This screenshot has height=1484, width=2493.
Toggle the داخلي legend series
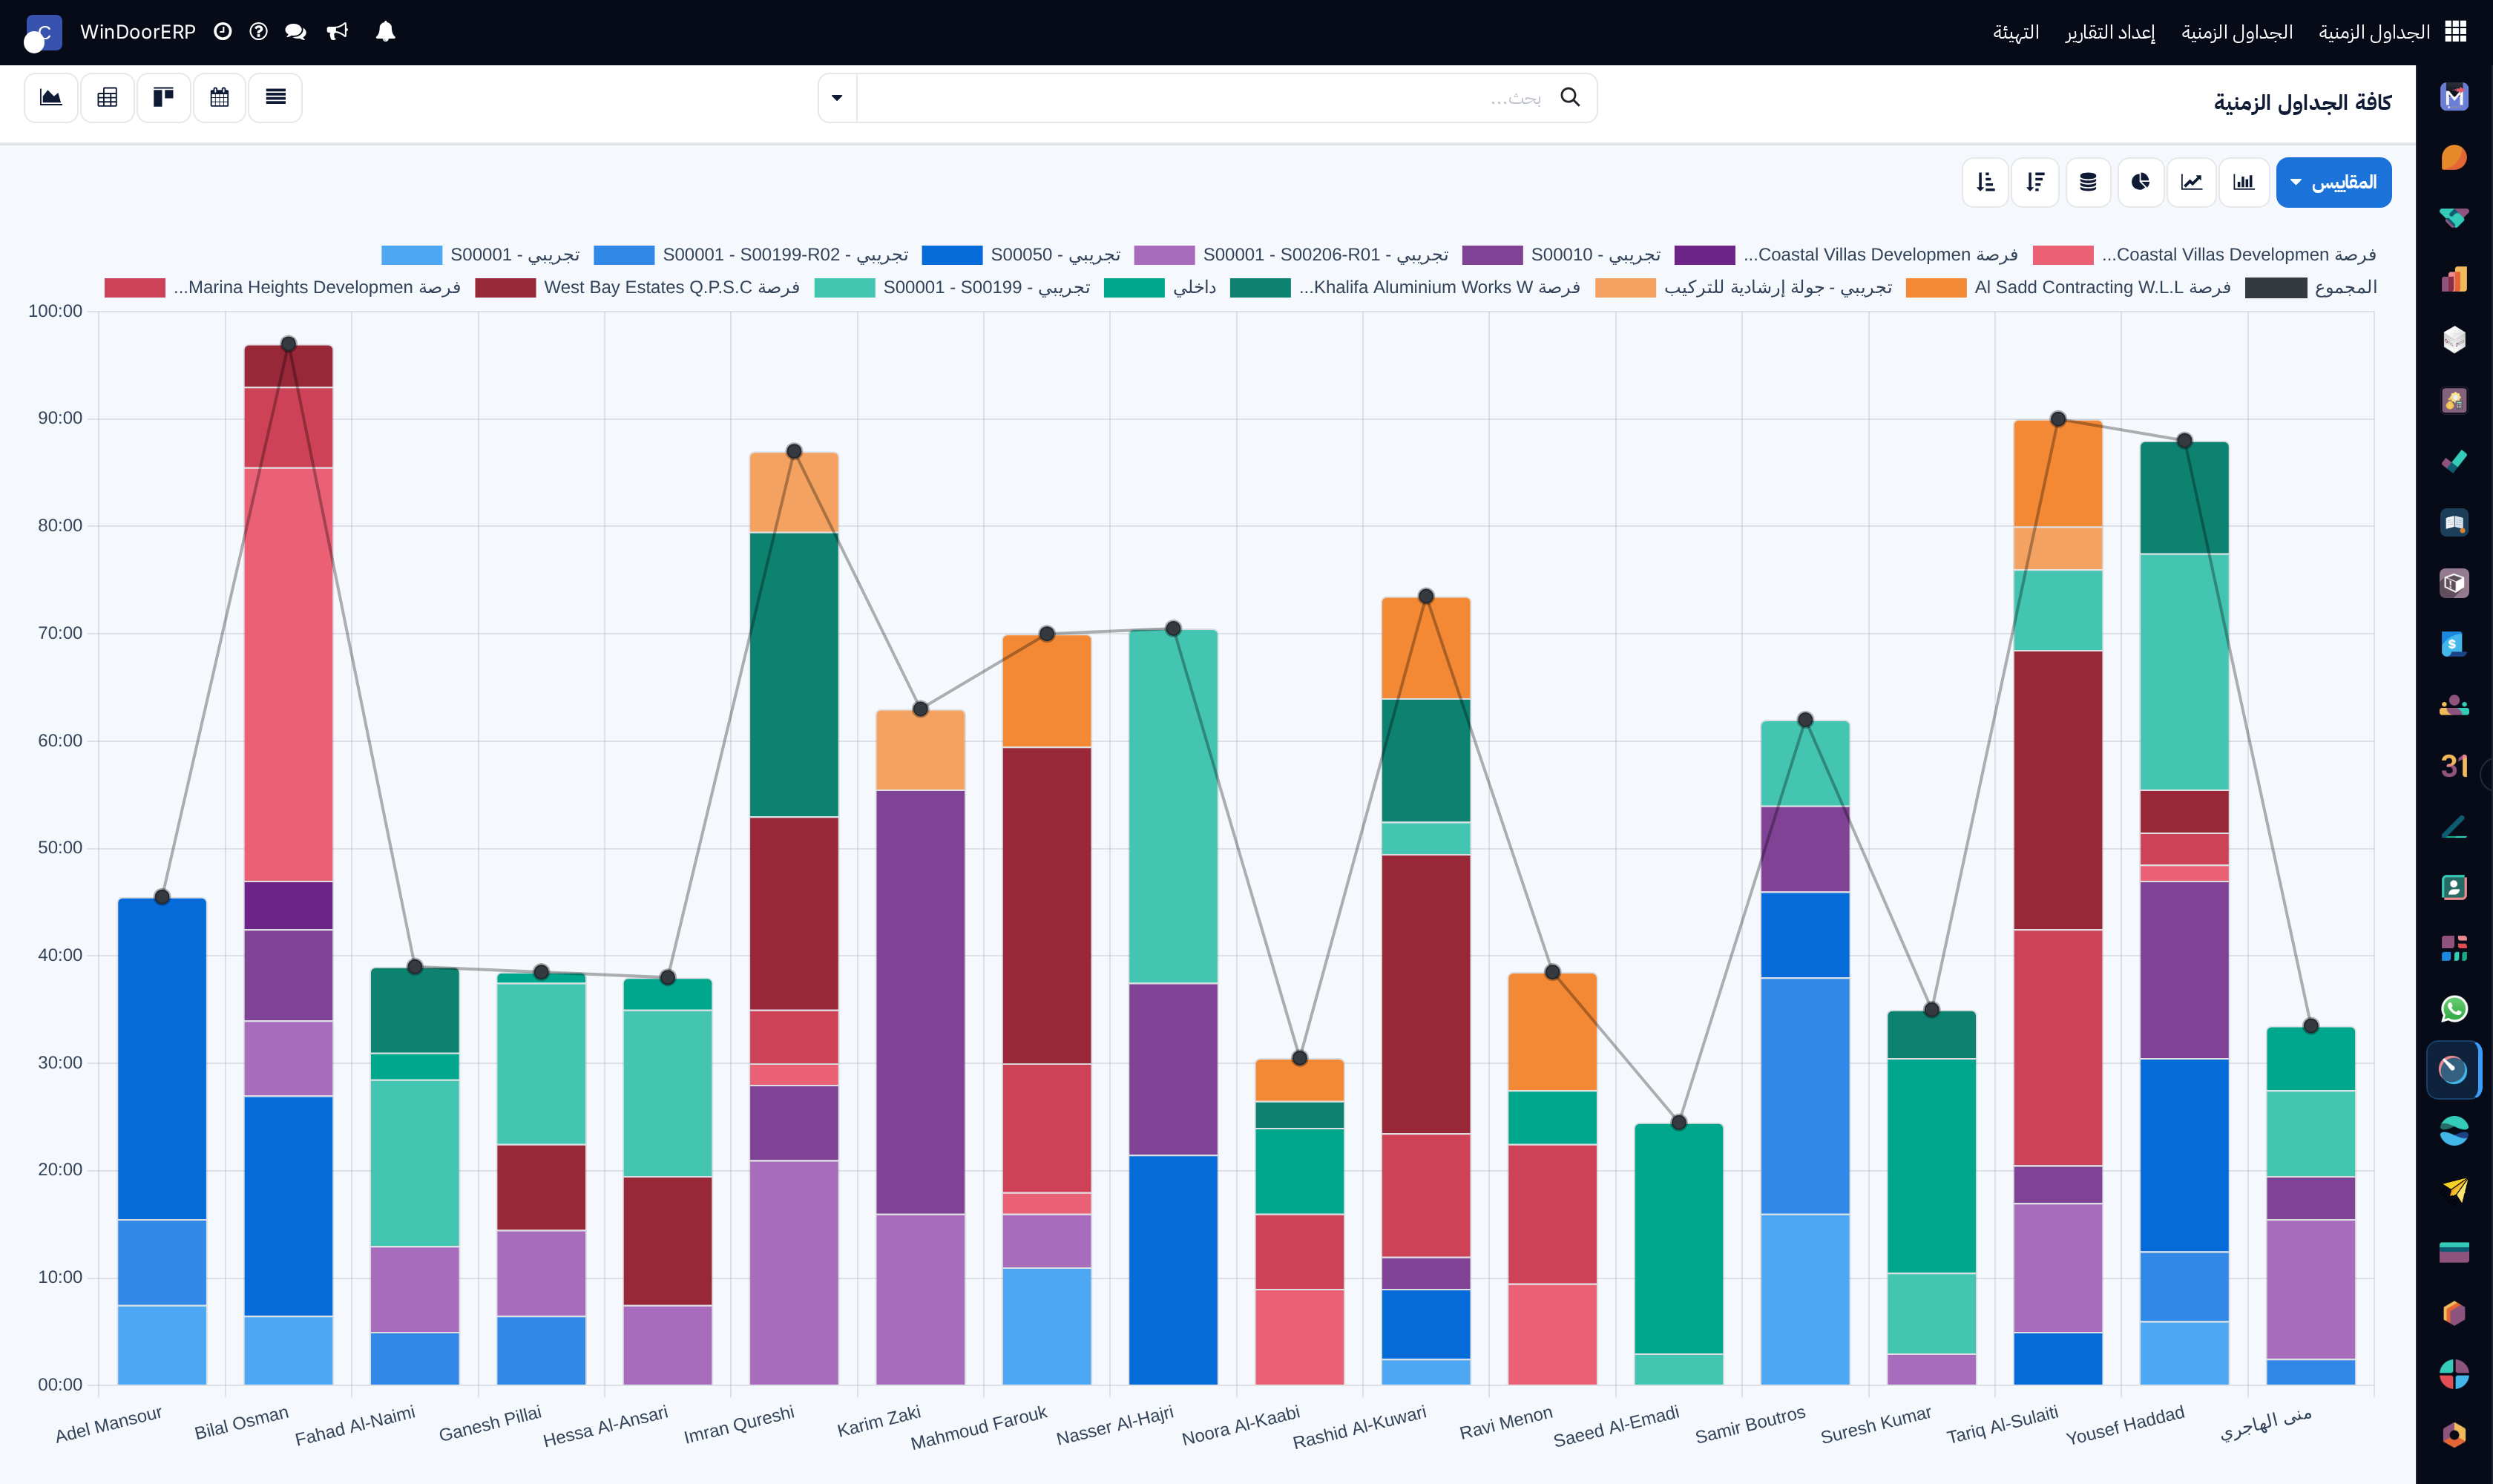(x=1159, y=288)
